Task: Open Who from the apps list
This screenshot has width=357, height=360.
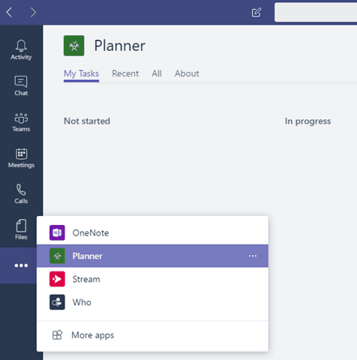Action: coord(152,302)
